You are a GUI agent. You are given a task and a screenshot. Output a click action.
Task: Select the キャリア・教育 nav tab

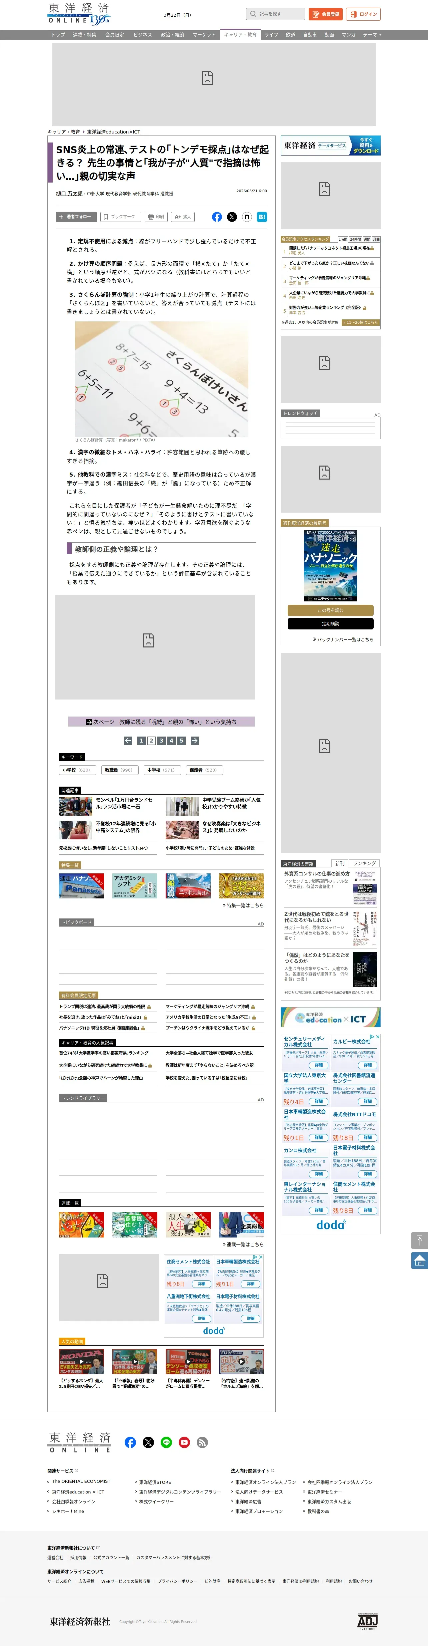[x=240, y=35]
